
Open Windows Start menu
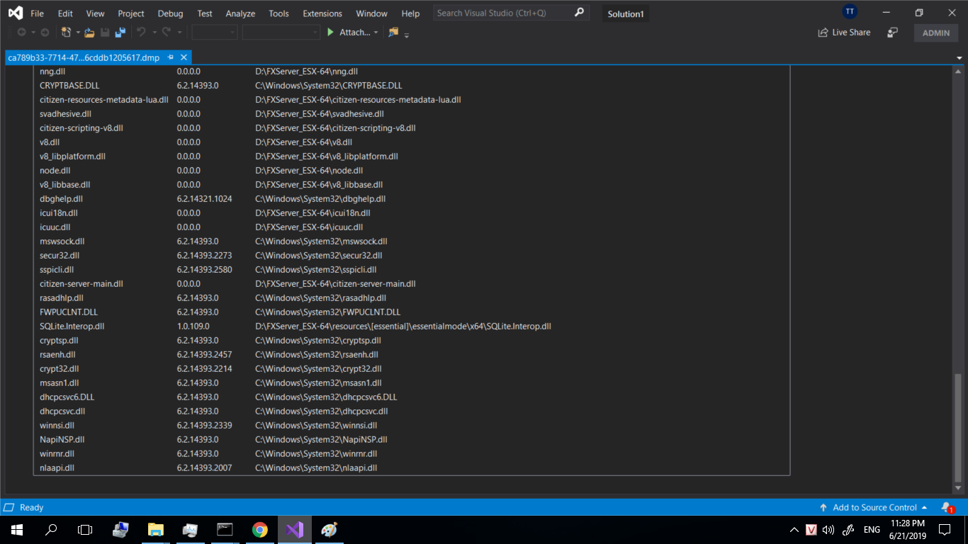coord(16,529)
